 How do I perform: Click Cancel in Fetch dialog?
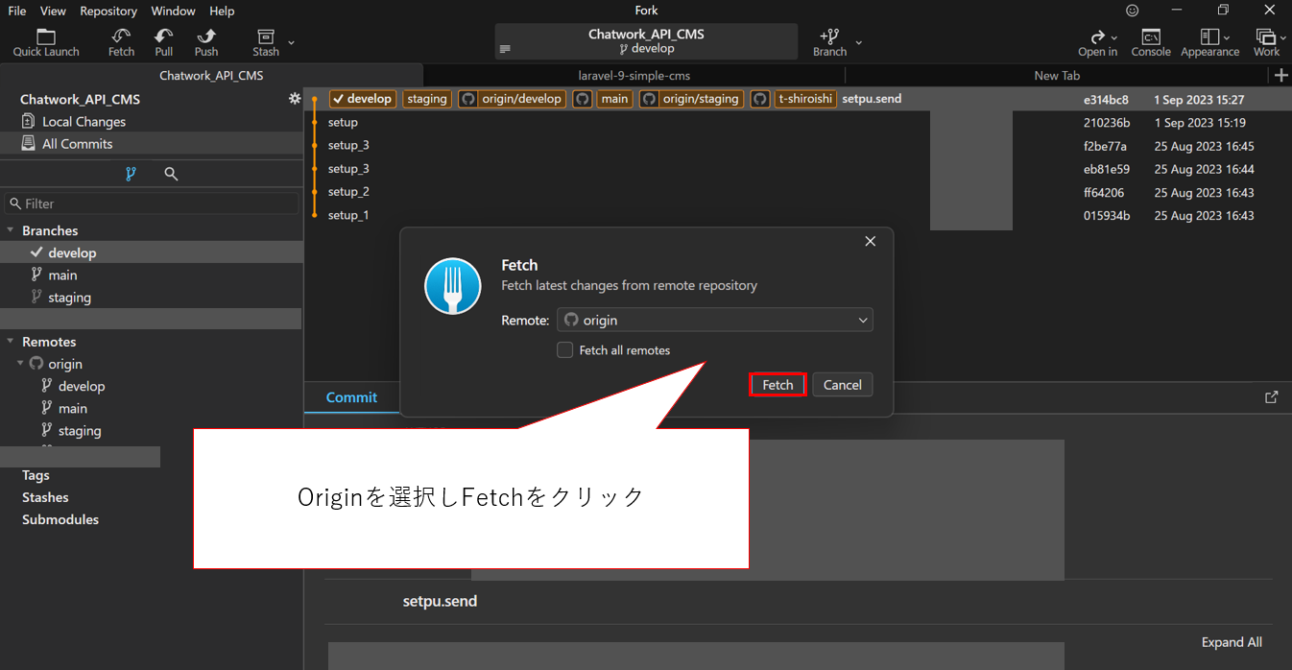click(843, 385)
